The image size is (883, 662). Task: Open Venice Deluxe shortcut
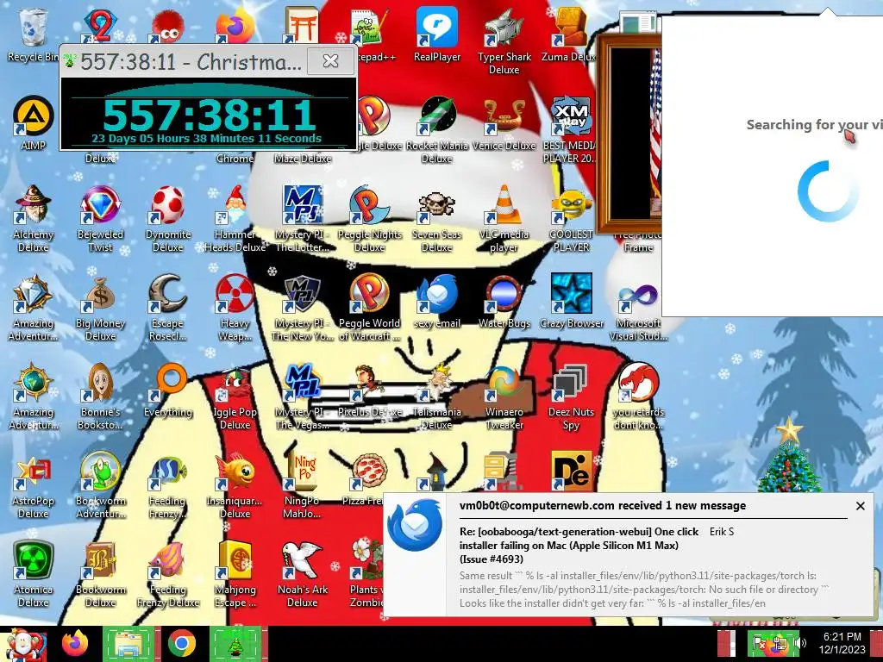click(504, 122)
